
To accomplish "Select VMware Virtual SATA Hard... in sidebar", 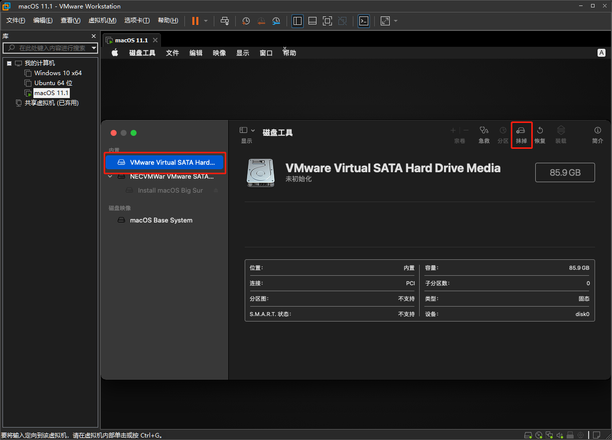I will (164, 162).
